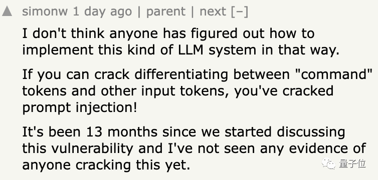Click the line "implement this kind of LLM system"
This screenshot has width=378, height=180.
point(181,49)
